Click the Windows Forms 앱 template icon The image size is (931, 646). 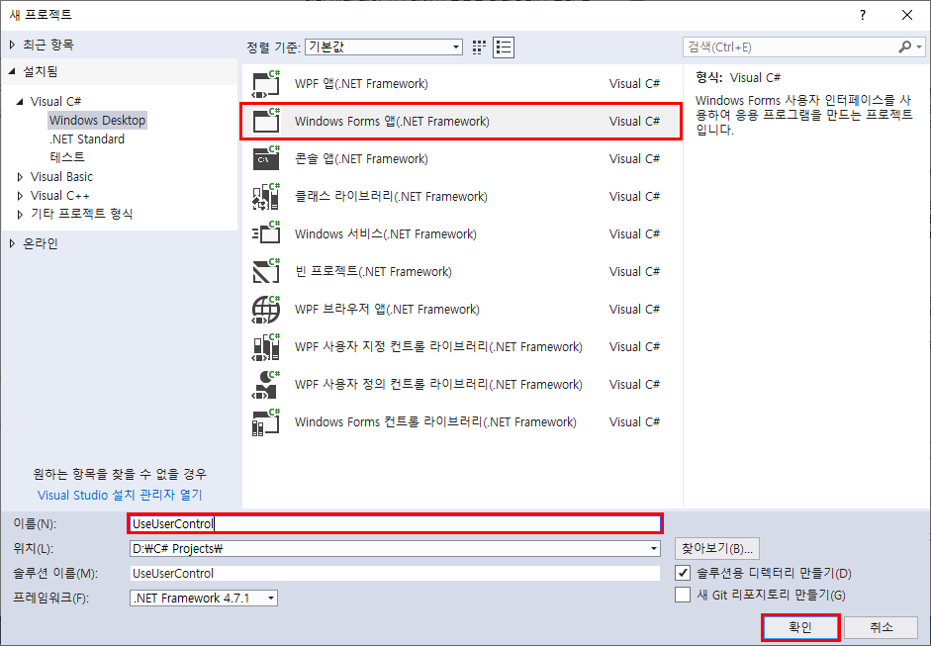pyautogui.click(x=265, y=121)
